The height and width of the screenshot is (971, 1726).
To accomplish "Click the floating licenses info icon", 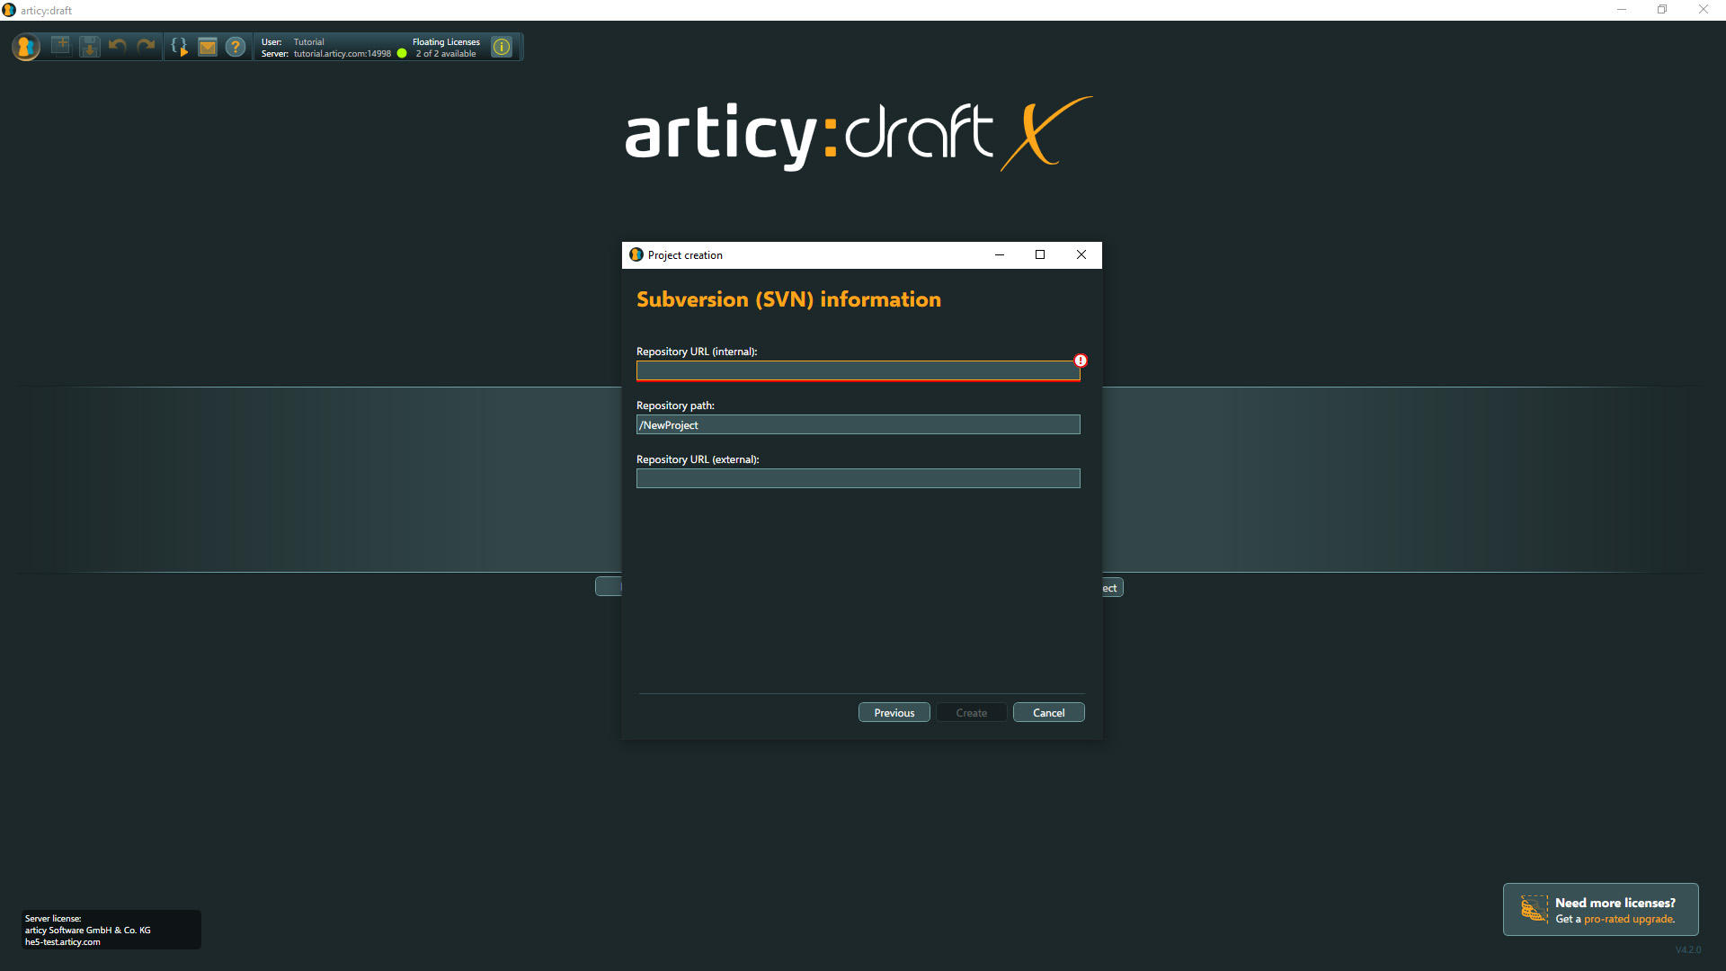I will pos(502,47).
